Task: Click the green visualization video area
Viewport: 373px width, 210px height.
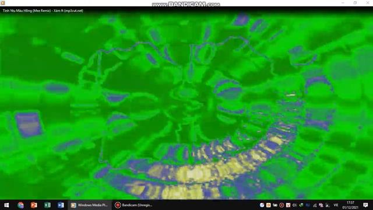Action: point(186,106)
